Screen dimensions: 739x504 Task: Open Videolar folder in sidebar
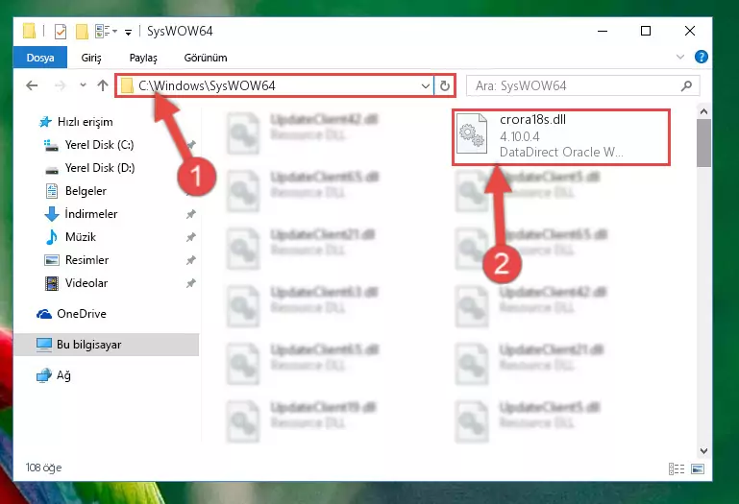(76, 283)
